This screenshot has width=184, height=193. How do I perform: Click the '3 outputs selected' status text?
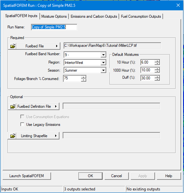tap(80, 189)
